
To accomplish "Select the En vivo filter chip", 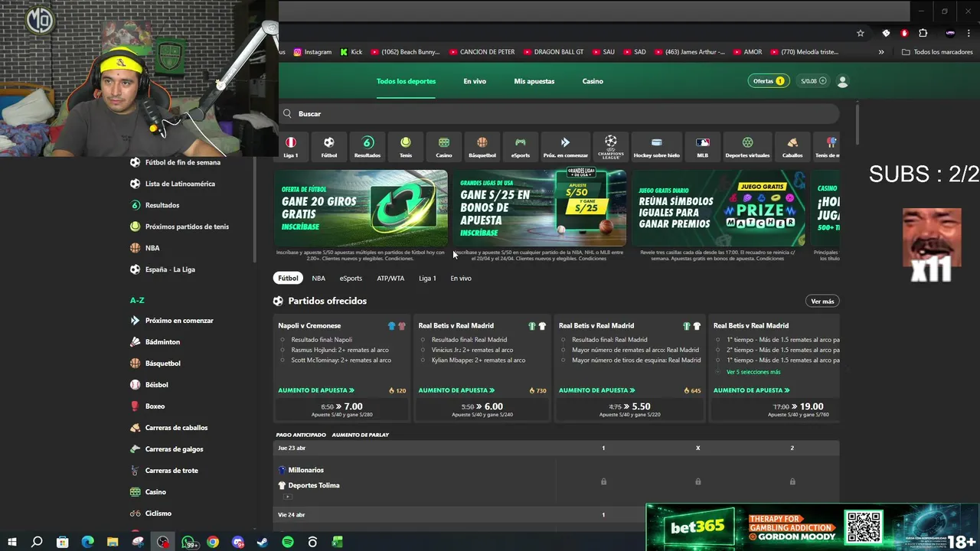I will click(x=461, y=279).
